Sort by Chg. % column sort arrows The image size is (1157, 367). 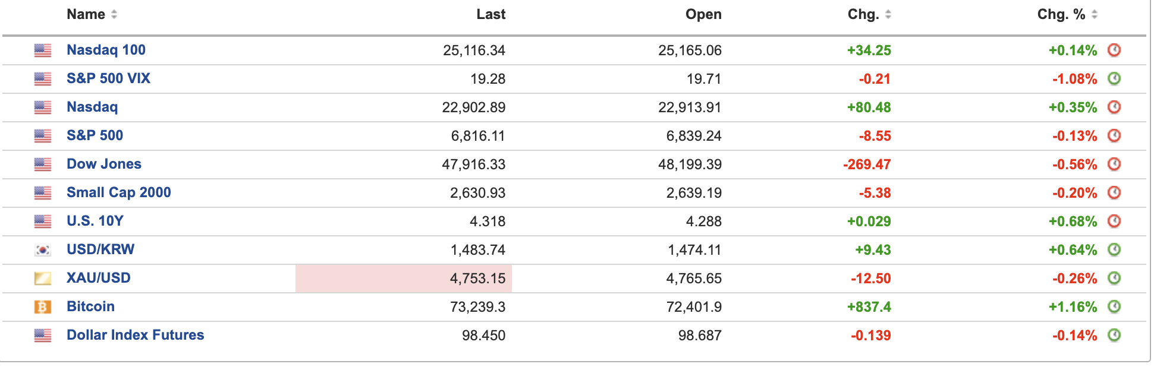pyautogui.click(x=1095, y=14)
